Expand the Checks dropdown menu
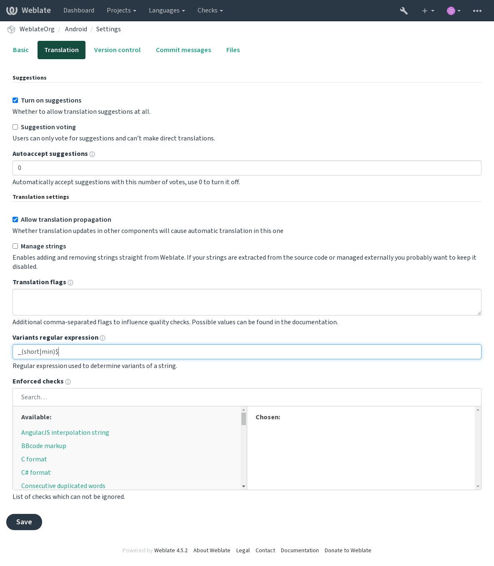The height and width of the screenshot is (566, 494). pos(210,10)
